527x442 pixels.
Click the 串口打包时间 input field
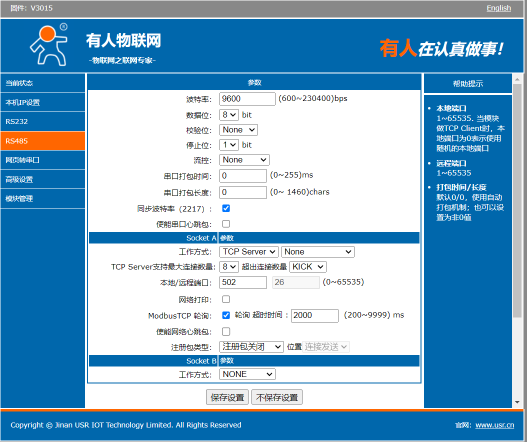click(243, 176)
